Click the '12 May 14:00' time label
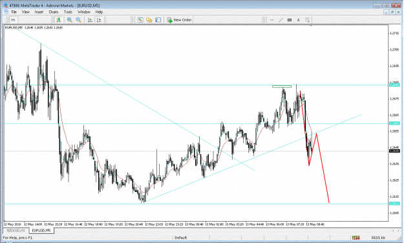Image resolution: width=404 pixels, height=243 pixels. 33,224
